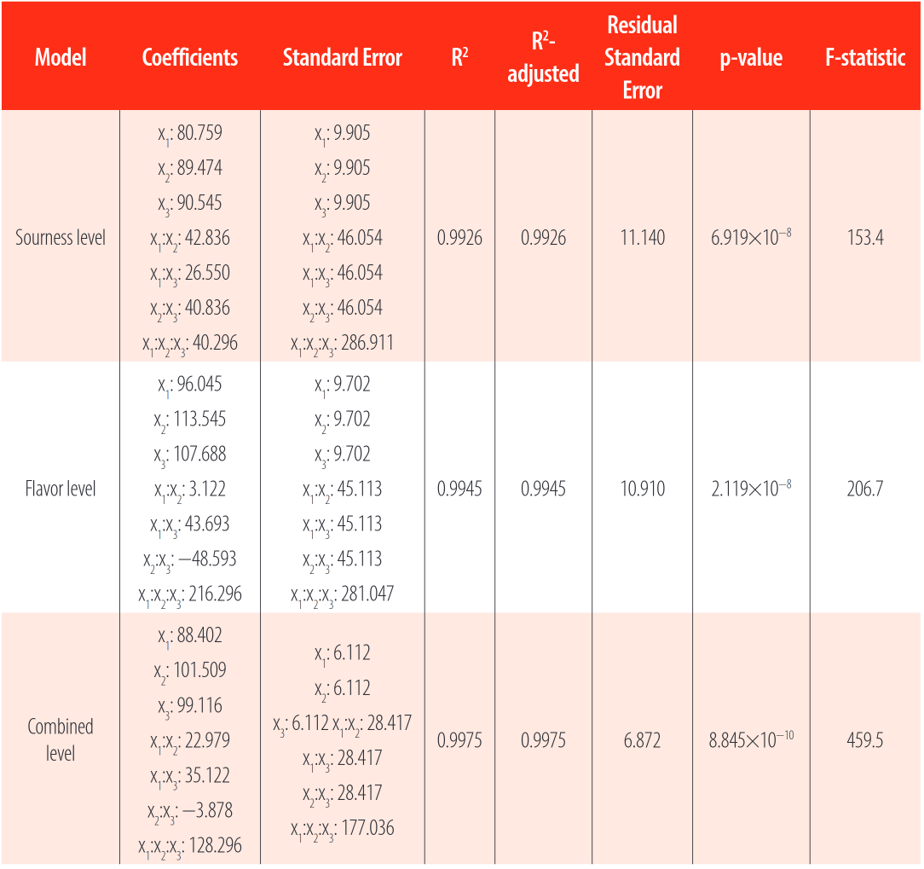This screenshot has height=869, width=924.
Task: Select the Sourness level row label
Action: click(61, 238)
